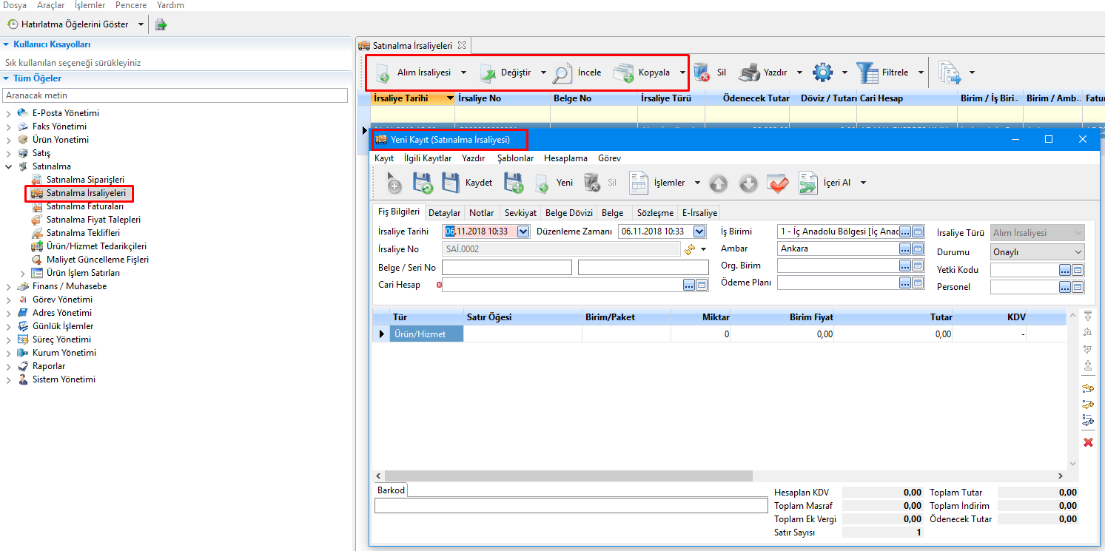The height and width of the screenshot is (551, 1105).
Task: Click the İncele magnifier icon
Action: pos(562,72)
